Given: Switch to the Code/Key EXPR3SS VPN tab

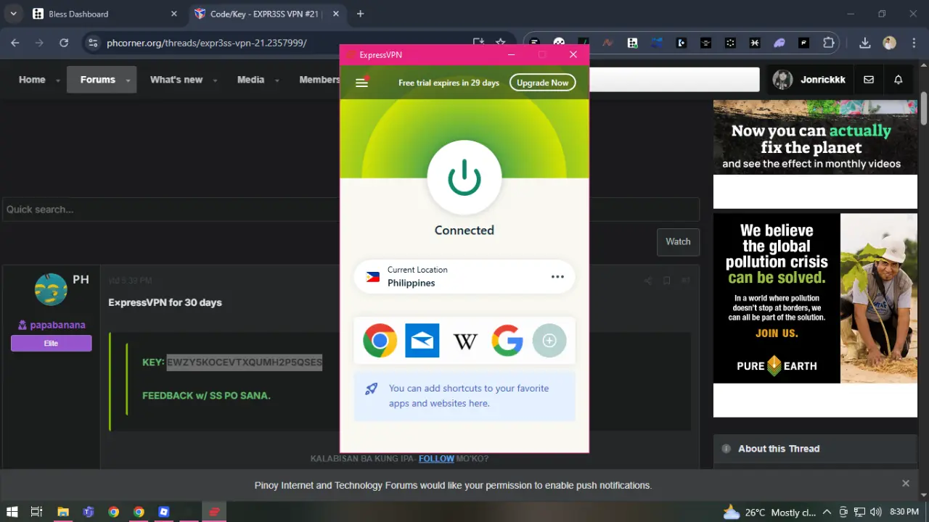Looking at the screenshot, I should point(266,14).
